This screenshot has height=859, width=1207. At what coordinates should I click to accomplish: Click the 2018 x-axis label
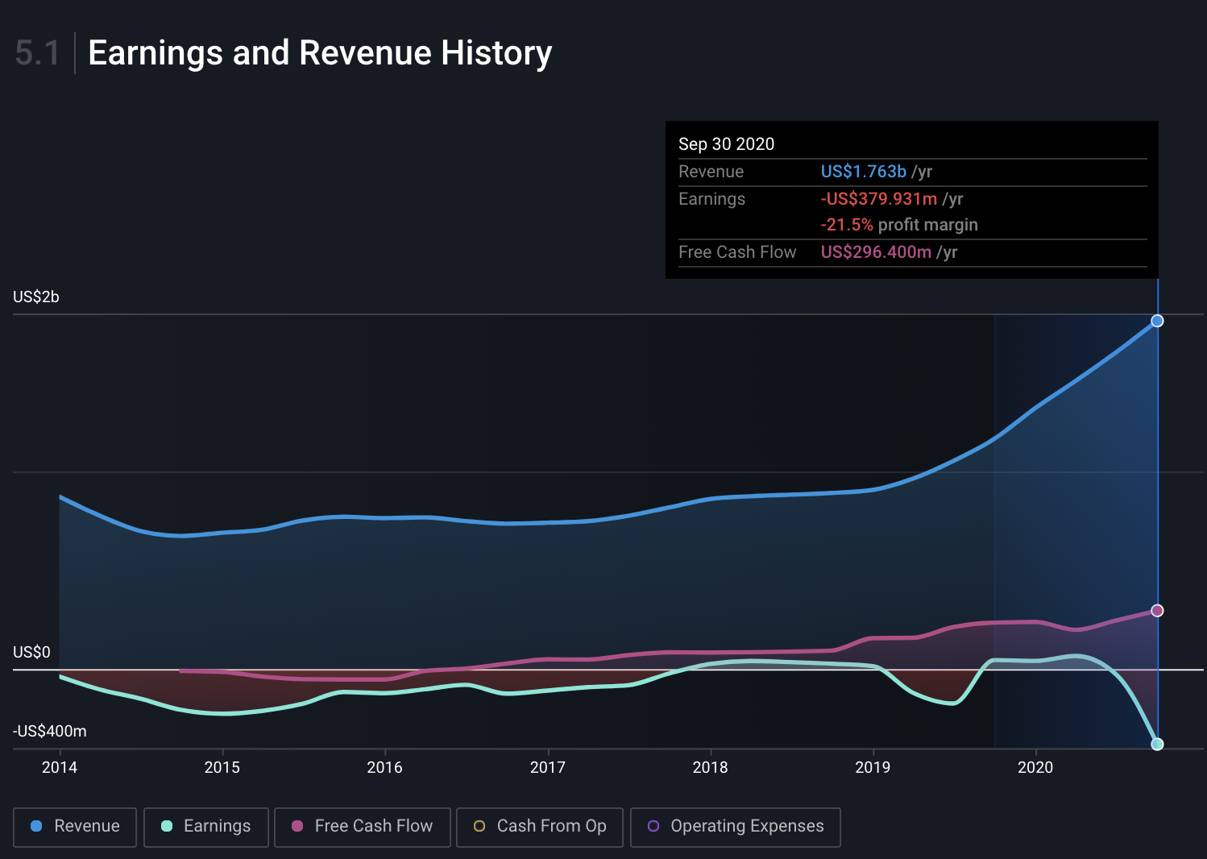[711, 767]
